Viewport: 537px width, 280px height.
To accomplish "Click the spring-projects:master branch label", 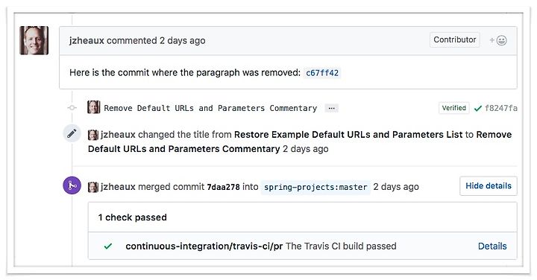I will pyautogui.click(x=315, y=188).
